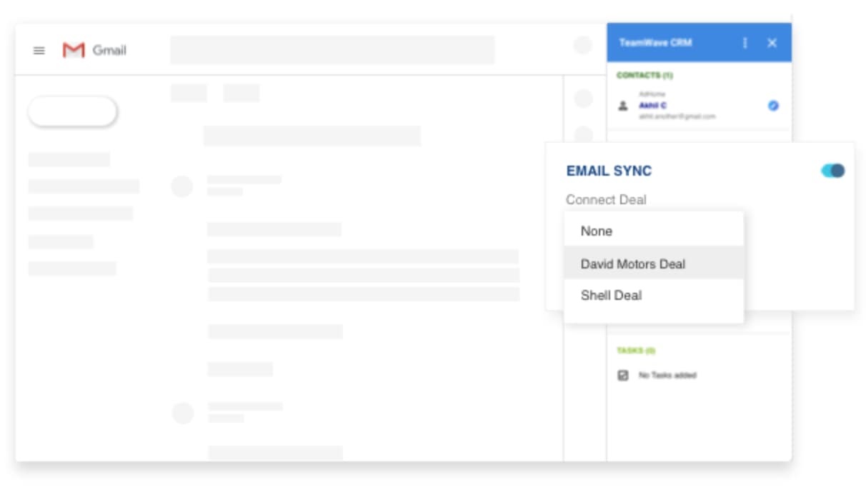Click the checkbox icon beside No Tasks added
This screenshot has height=487, width=866.
[622, 375]
